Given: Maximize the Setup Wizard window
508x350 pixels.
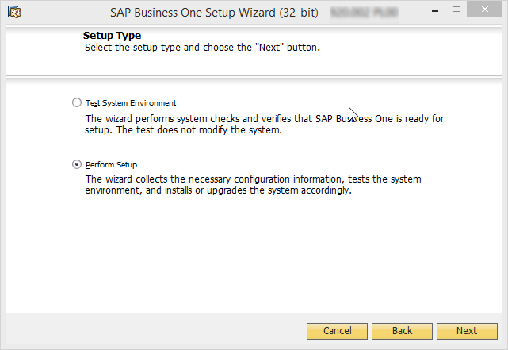Looking at the screenshot, I should 456,10.
